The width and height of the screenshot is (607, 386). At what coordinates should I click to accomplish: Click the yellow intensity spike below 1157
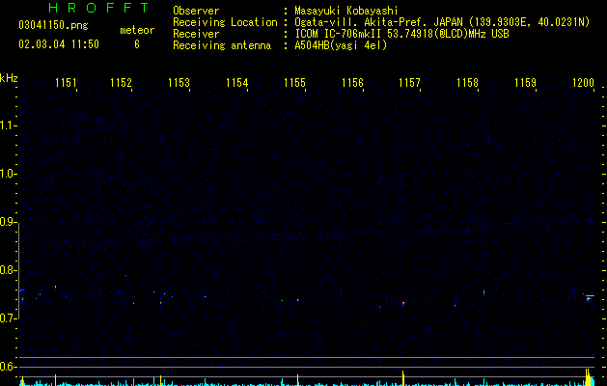(403, 378)
